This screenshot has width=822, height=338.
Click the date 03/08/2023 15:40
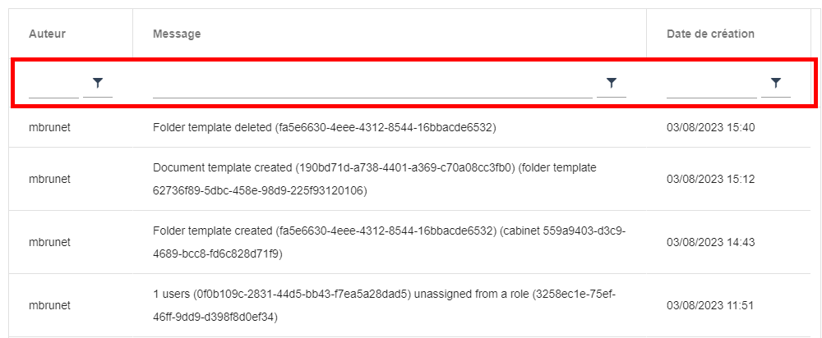point(710,127)
